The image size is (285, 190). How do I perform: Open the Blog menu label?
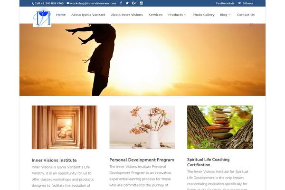pos(224,15)
